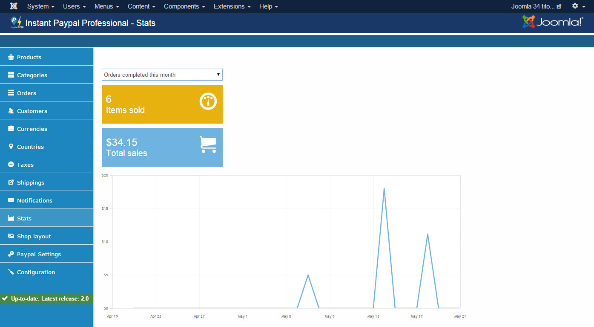The height and width of the screenshot is (327, 594).
Task: Click the Stats chart icon in sidebar
Action: pyautogui.click(x=11, y=218)
